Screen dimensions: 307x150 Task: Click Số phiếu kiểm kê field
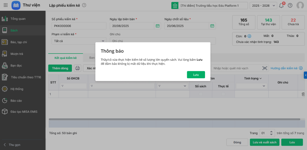[79, 26]
